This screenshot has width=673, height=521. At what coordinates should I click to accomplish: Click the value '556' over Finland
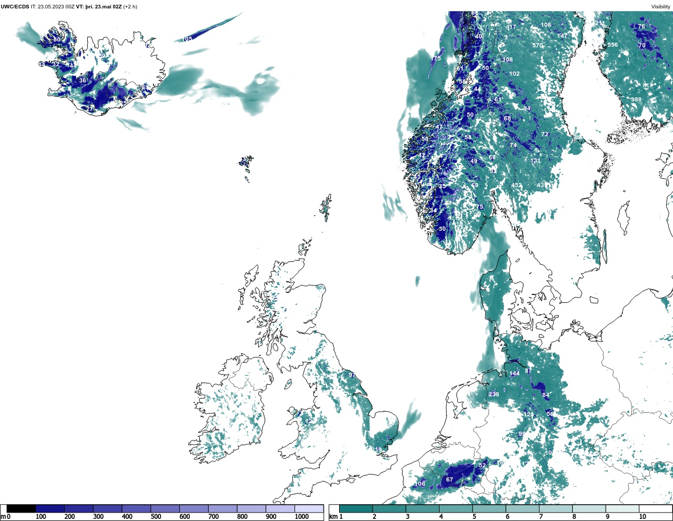click(613, 45)
